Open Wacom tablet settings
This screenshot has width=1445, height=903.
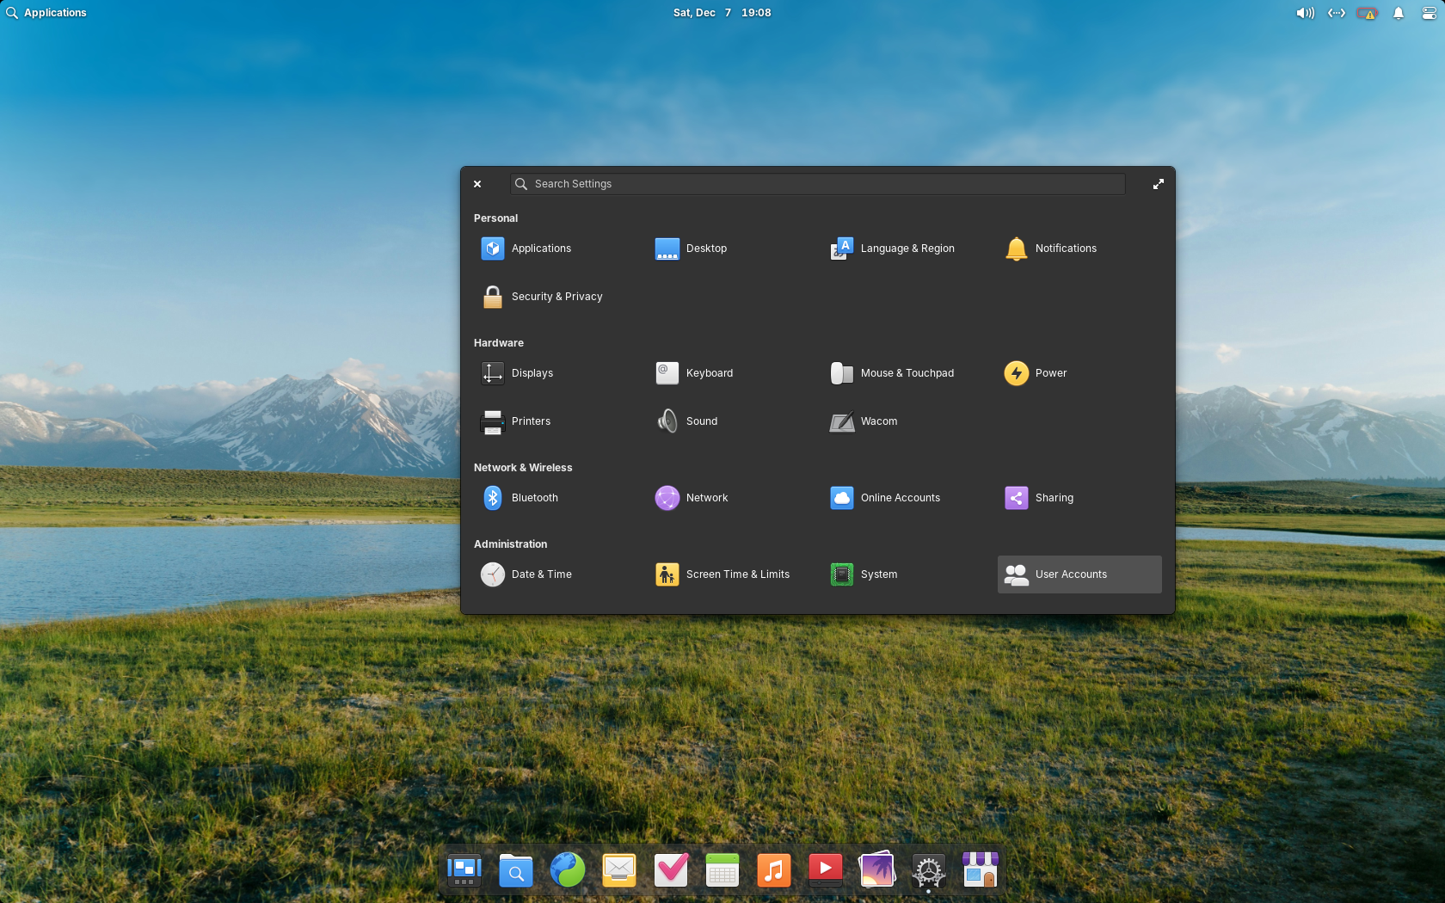pyautogui.click(x=905, y=421)
